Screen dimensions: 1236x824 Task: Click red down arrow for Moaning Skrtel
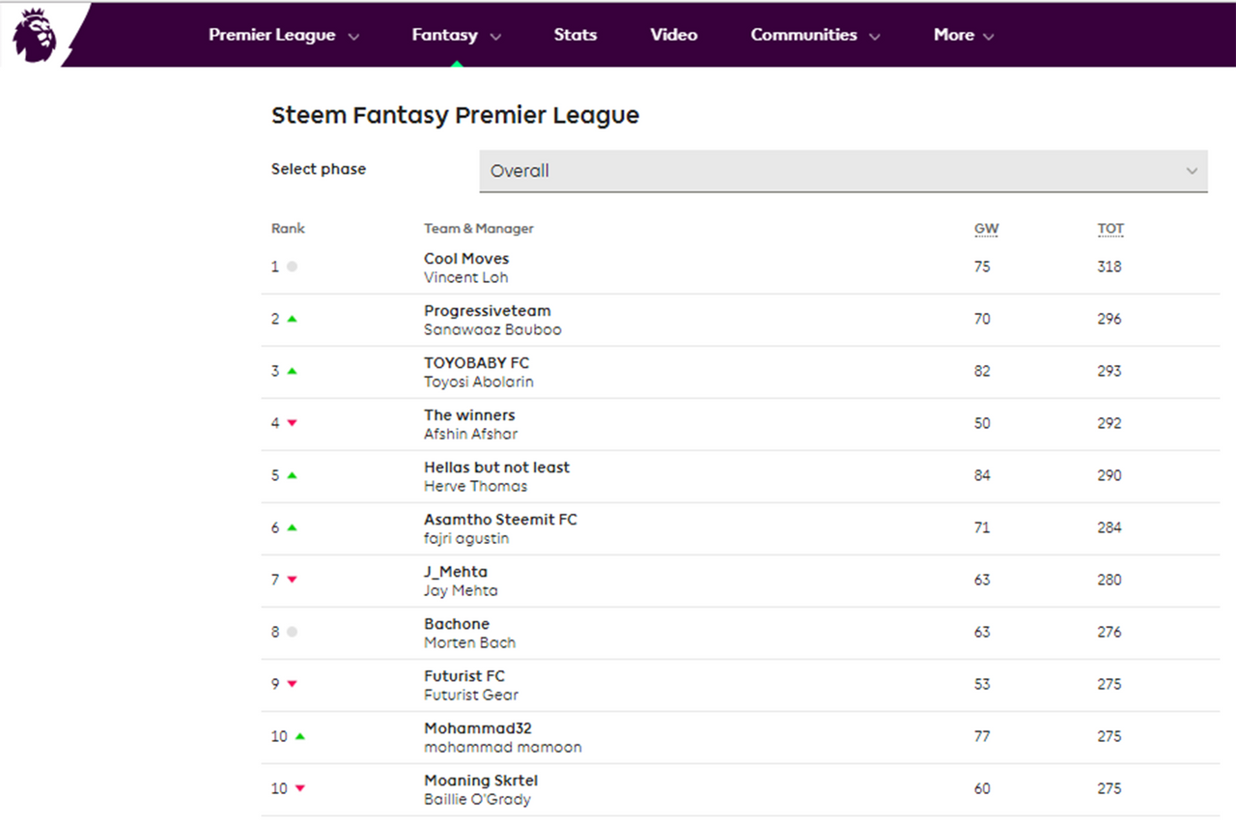[x=299, y=788]
